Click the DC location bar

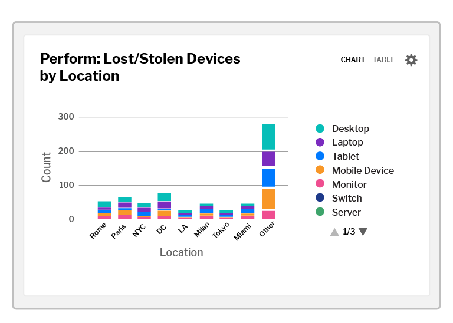tap(165, 206)
